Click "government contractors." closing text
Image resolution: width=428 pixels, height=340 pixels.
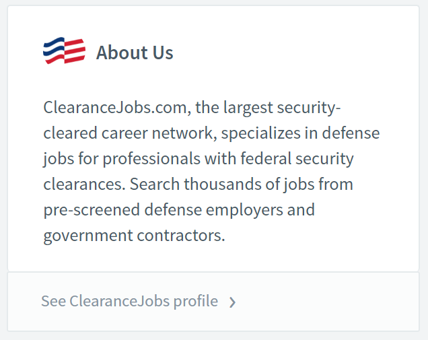(x=135, y=236)
